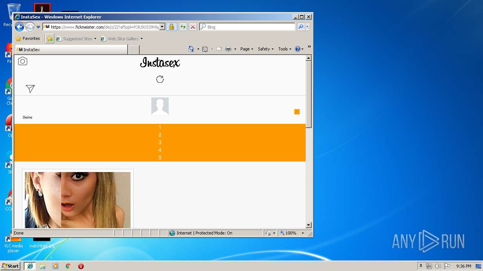Click Internet Explorer in the taskbar

pos(30,266)
